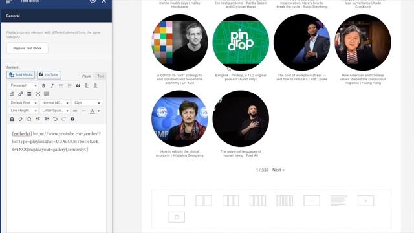Increase text indent
Screen dimensions: 414x233
[47, 119]
